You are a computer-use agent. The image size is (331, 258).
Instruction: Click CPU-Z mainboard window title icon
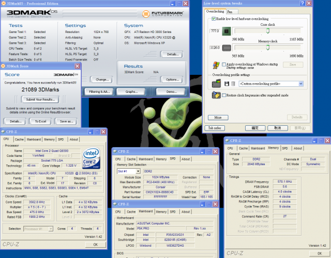tap(115, 204)
